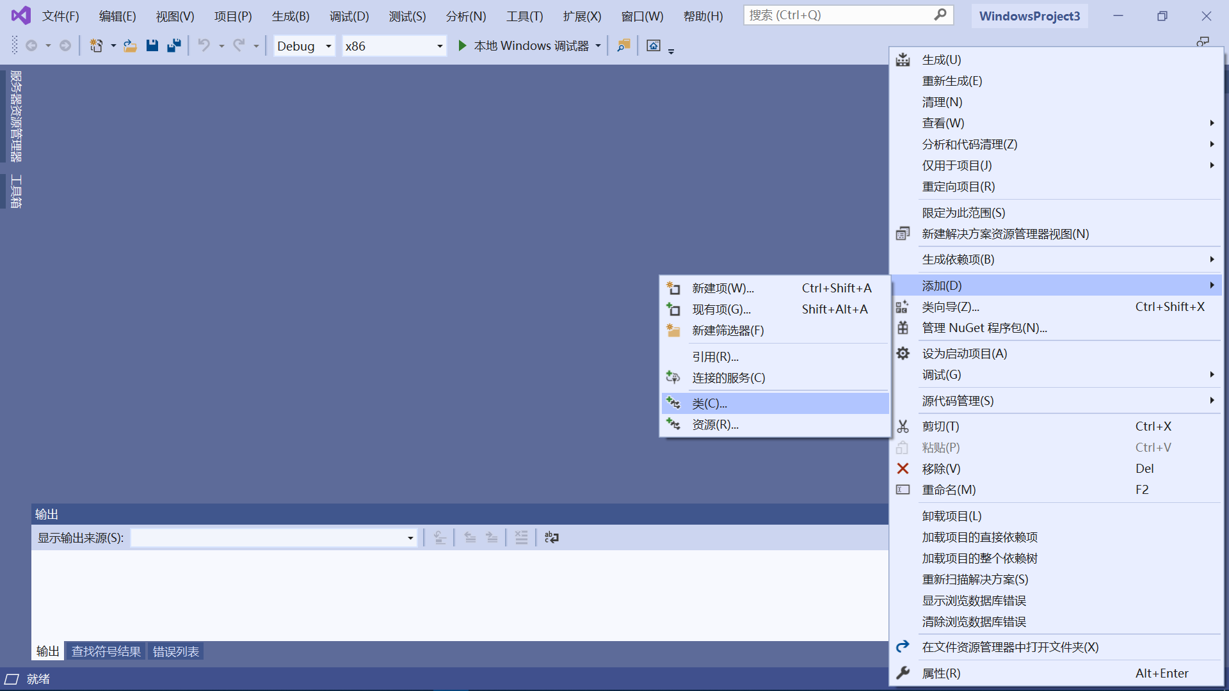Open 类向导(Z)... entry
Viewport: 1229px width, 691px height.
pyautogui.click(x=1056, y=307)
